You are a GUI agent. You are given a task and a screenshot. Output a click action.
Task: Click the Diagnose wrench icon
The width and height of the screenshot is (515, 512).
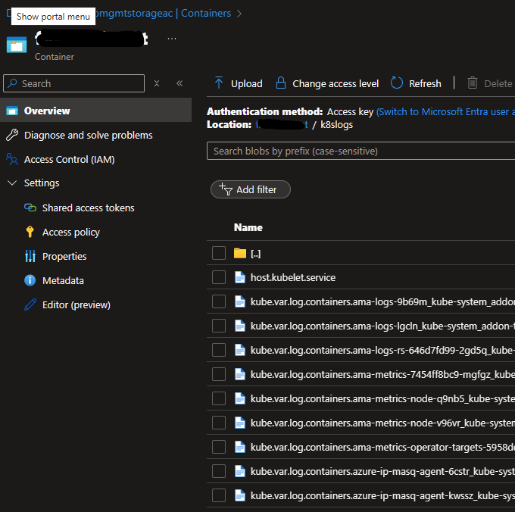12,135
